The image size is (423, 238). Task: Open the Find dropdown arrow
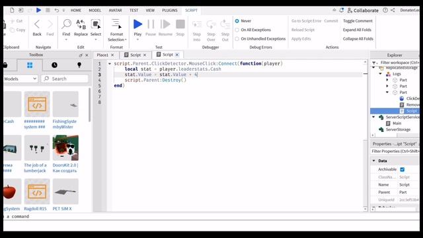(66, 40)
